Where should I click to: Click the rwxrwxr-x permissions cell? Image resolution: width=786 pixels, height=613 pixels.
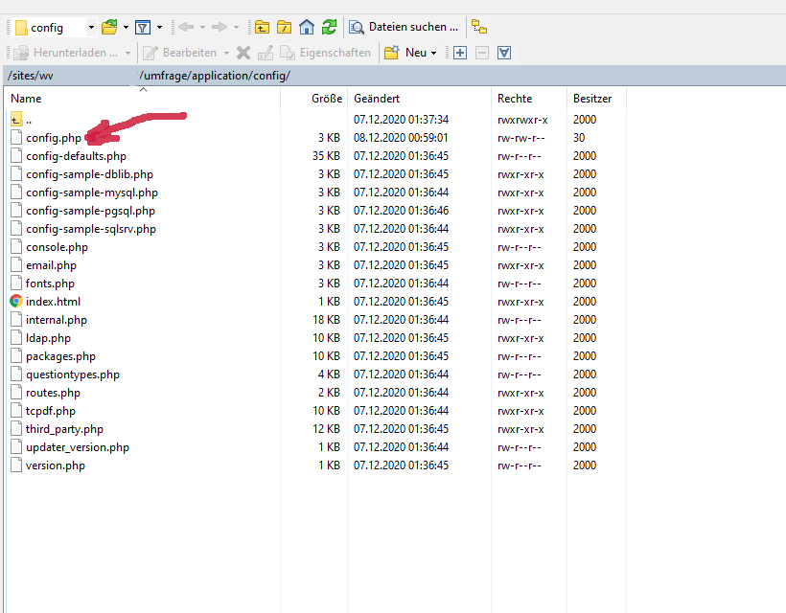click(x=522, y=120)
